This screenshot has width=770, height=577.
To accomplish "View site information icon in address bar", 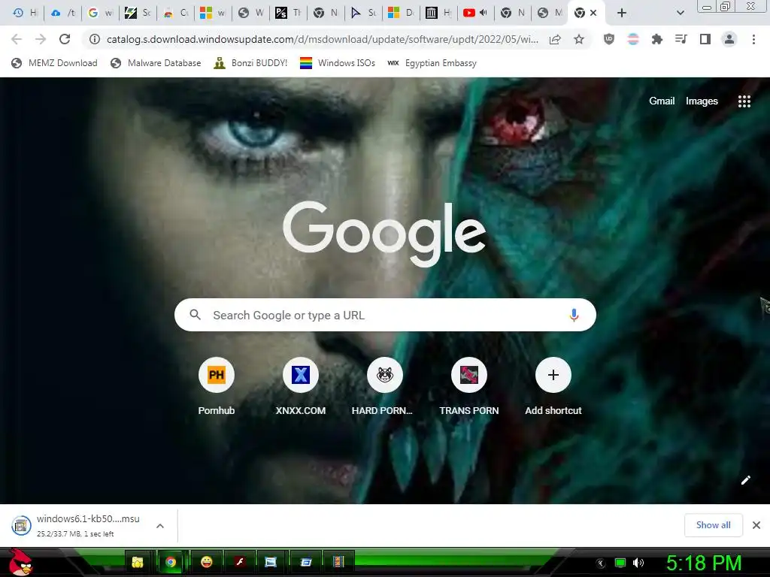I will pyautogui.click(x=94, y=39).
